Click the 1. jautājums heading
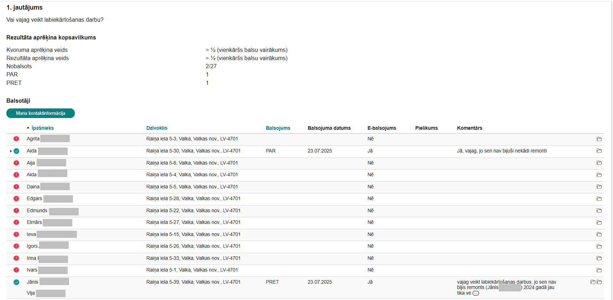The height and width of the screenshot is (300, 613). pos(25,7)
